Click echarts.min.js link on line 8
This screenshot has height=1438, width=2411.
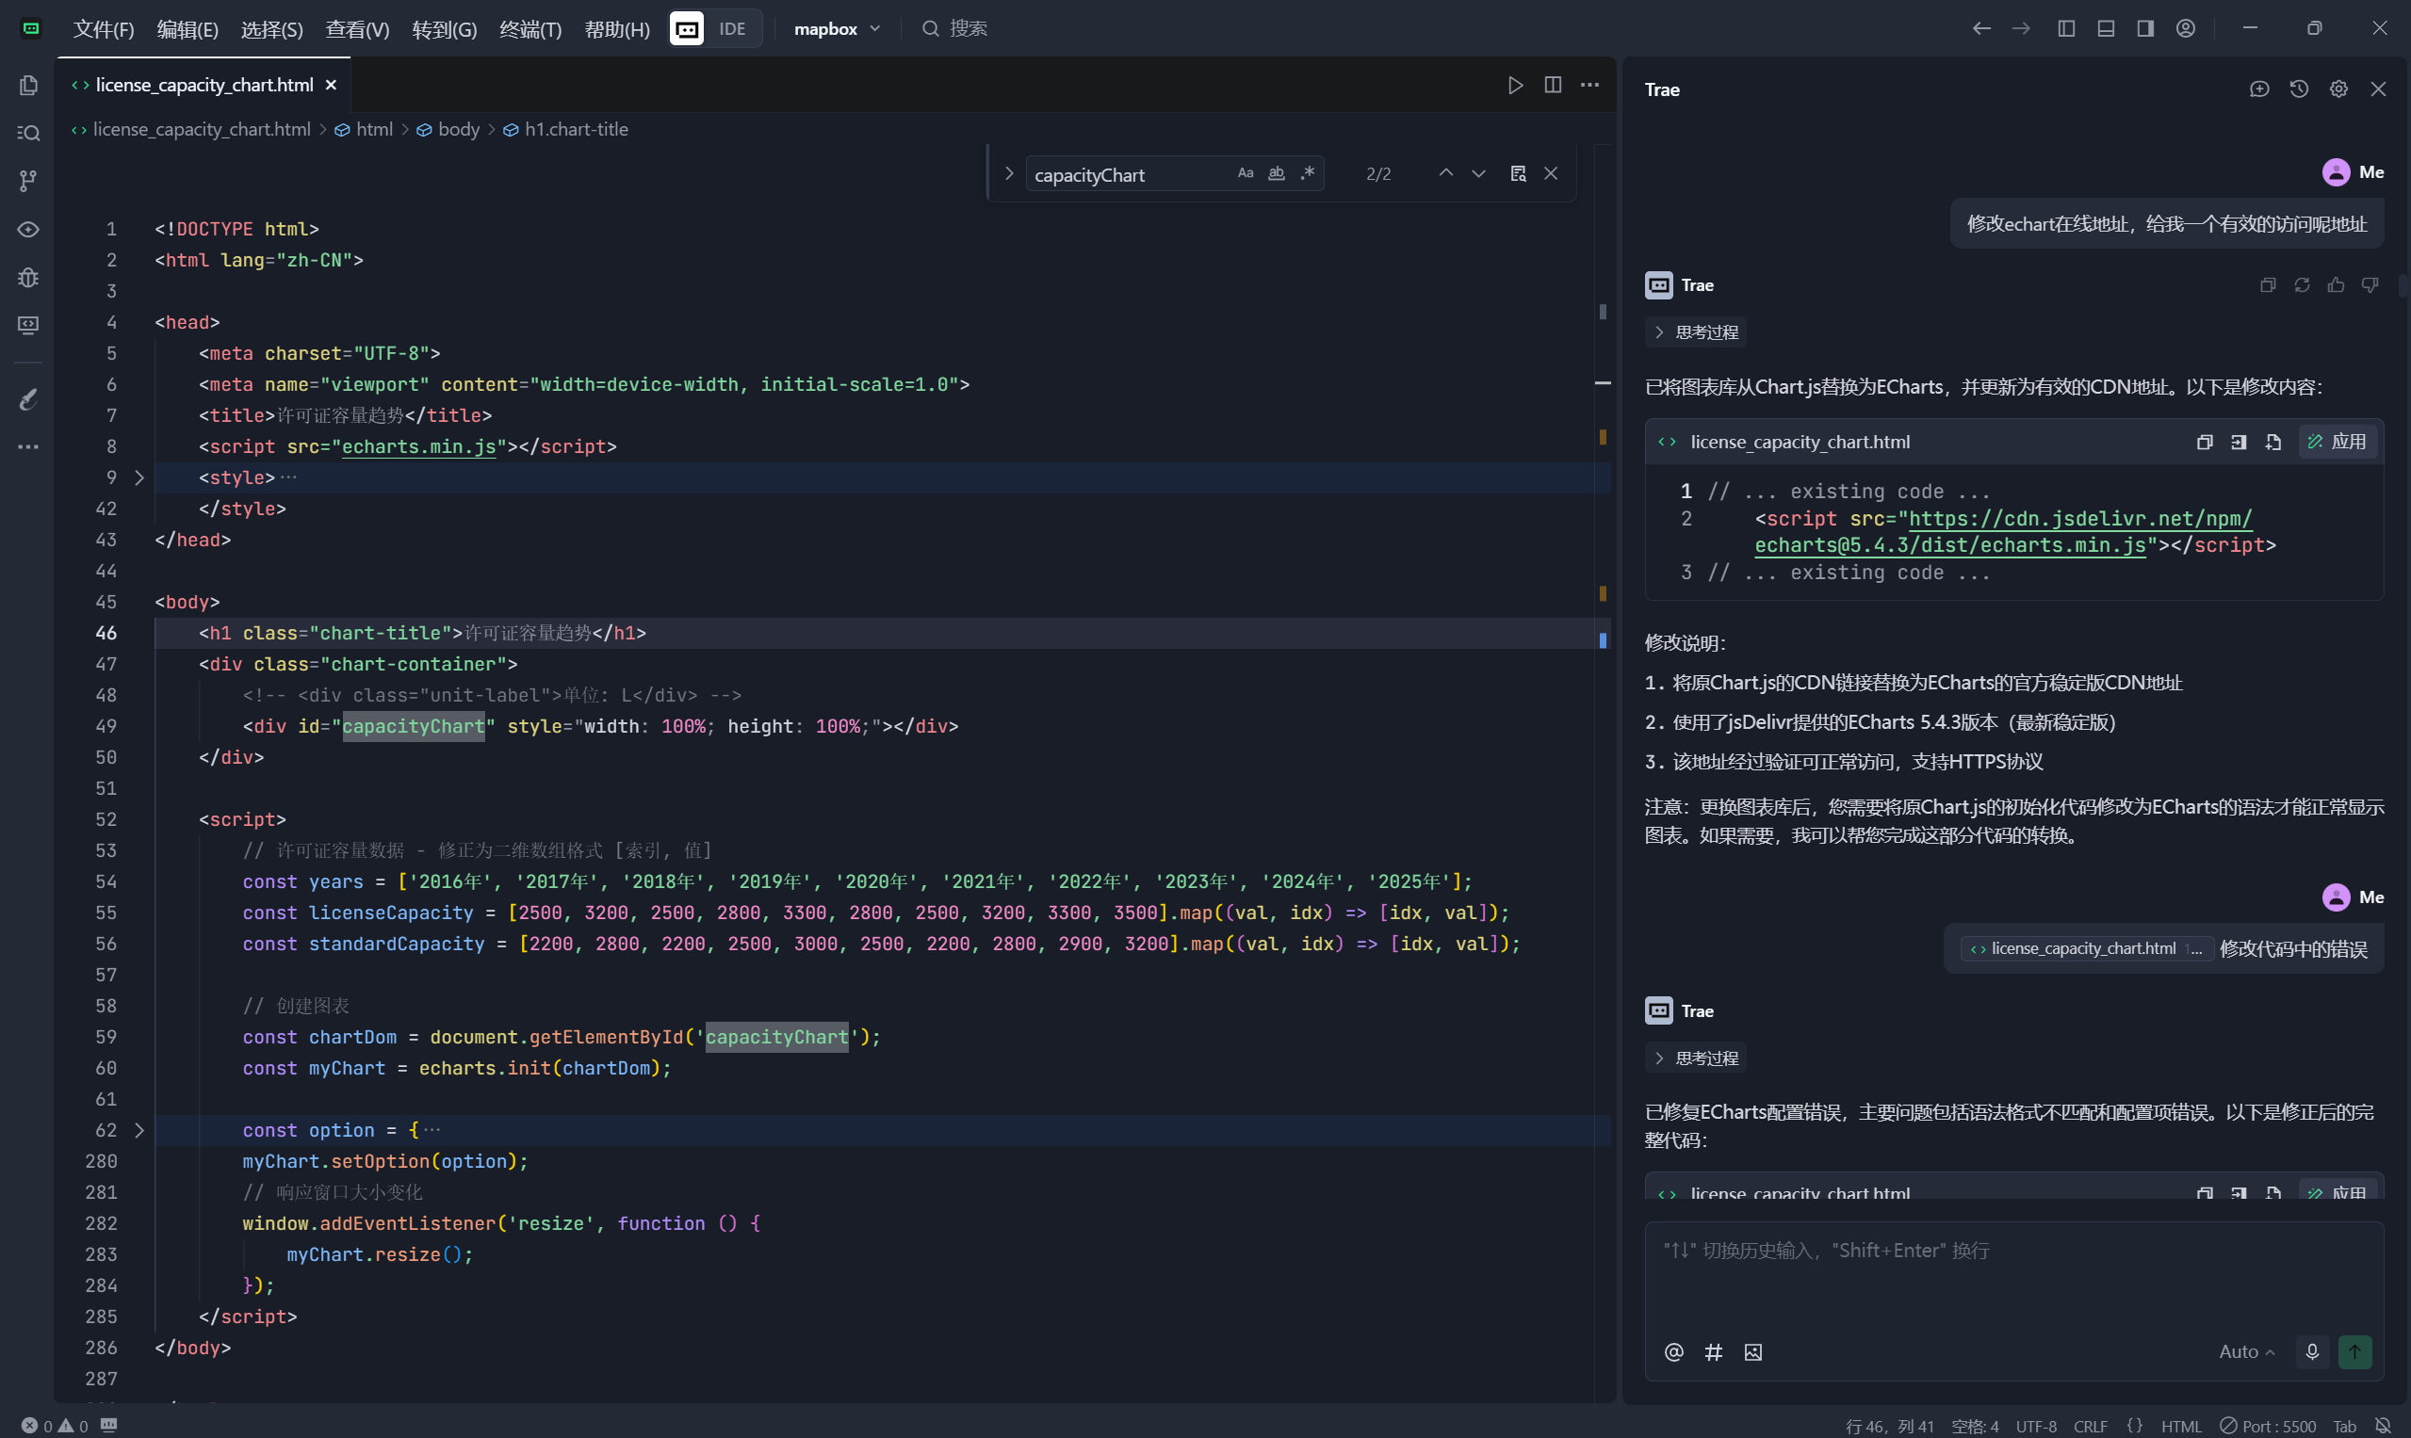pyautogui.click(x=419, y=446)
